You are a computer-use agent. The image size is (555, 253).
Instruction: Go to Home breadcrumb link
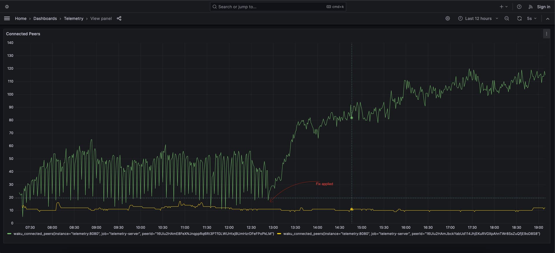point(21,18)
